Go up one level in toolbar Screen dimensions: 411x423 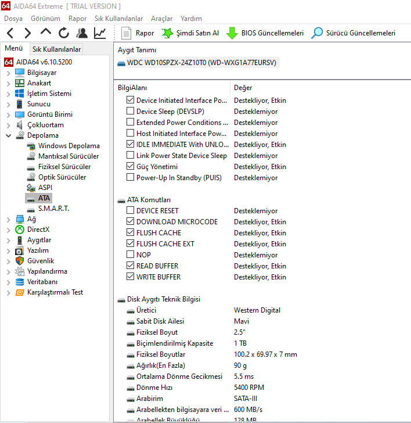click(45, 33)
